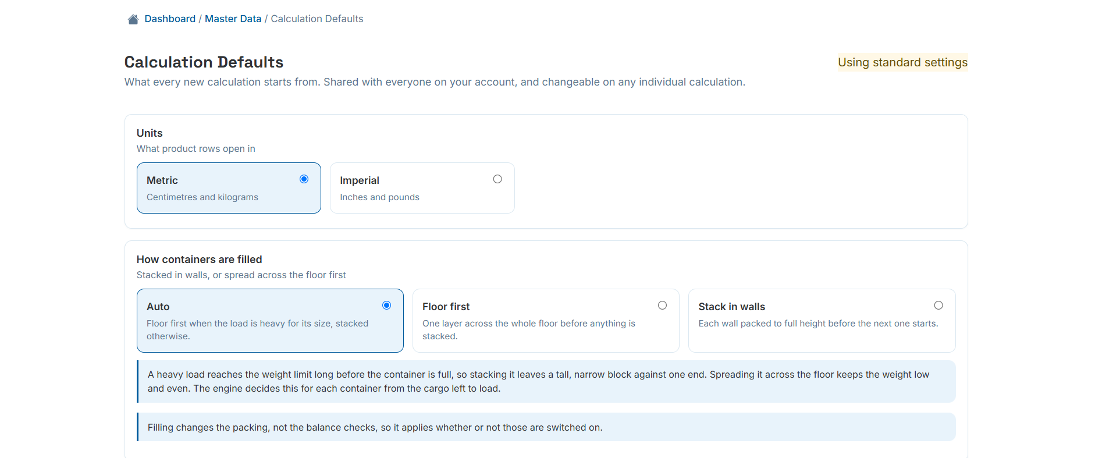Select the Metric units radio button
The height and width of the screenshot is (458, 1095).
[304, 179]
